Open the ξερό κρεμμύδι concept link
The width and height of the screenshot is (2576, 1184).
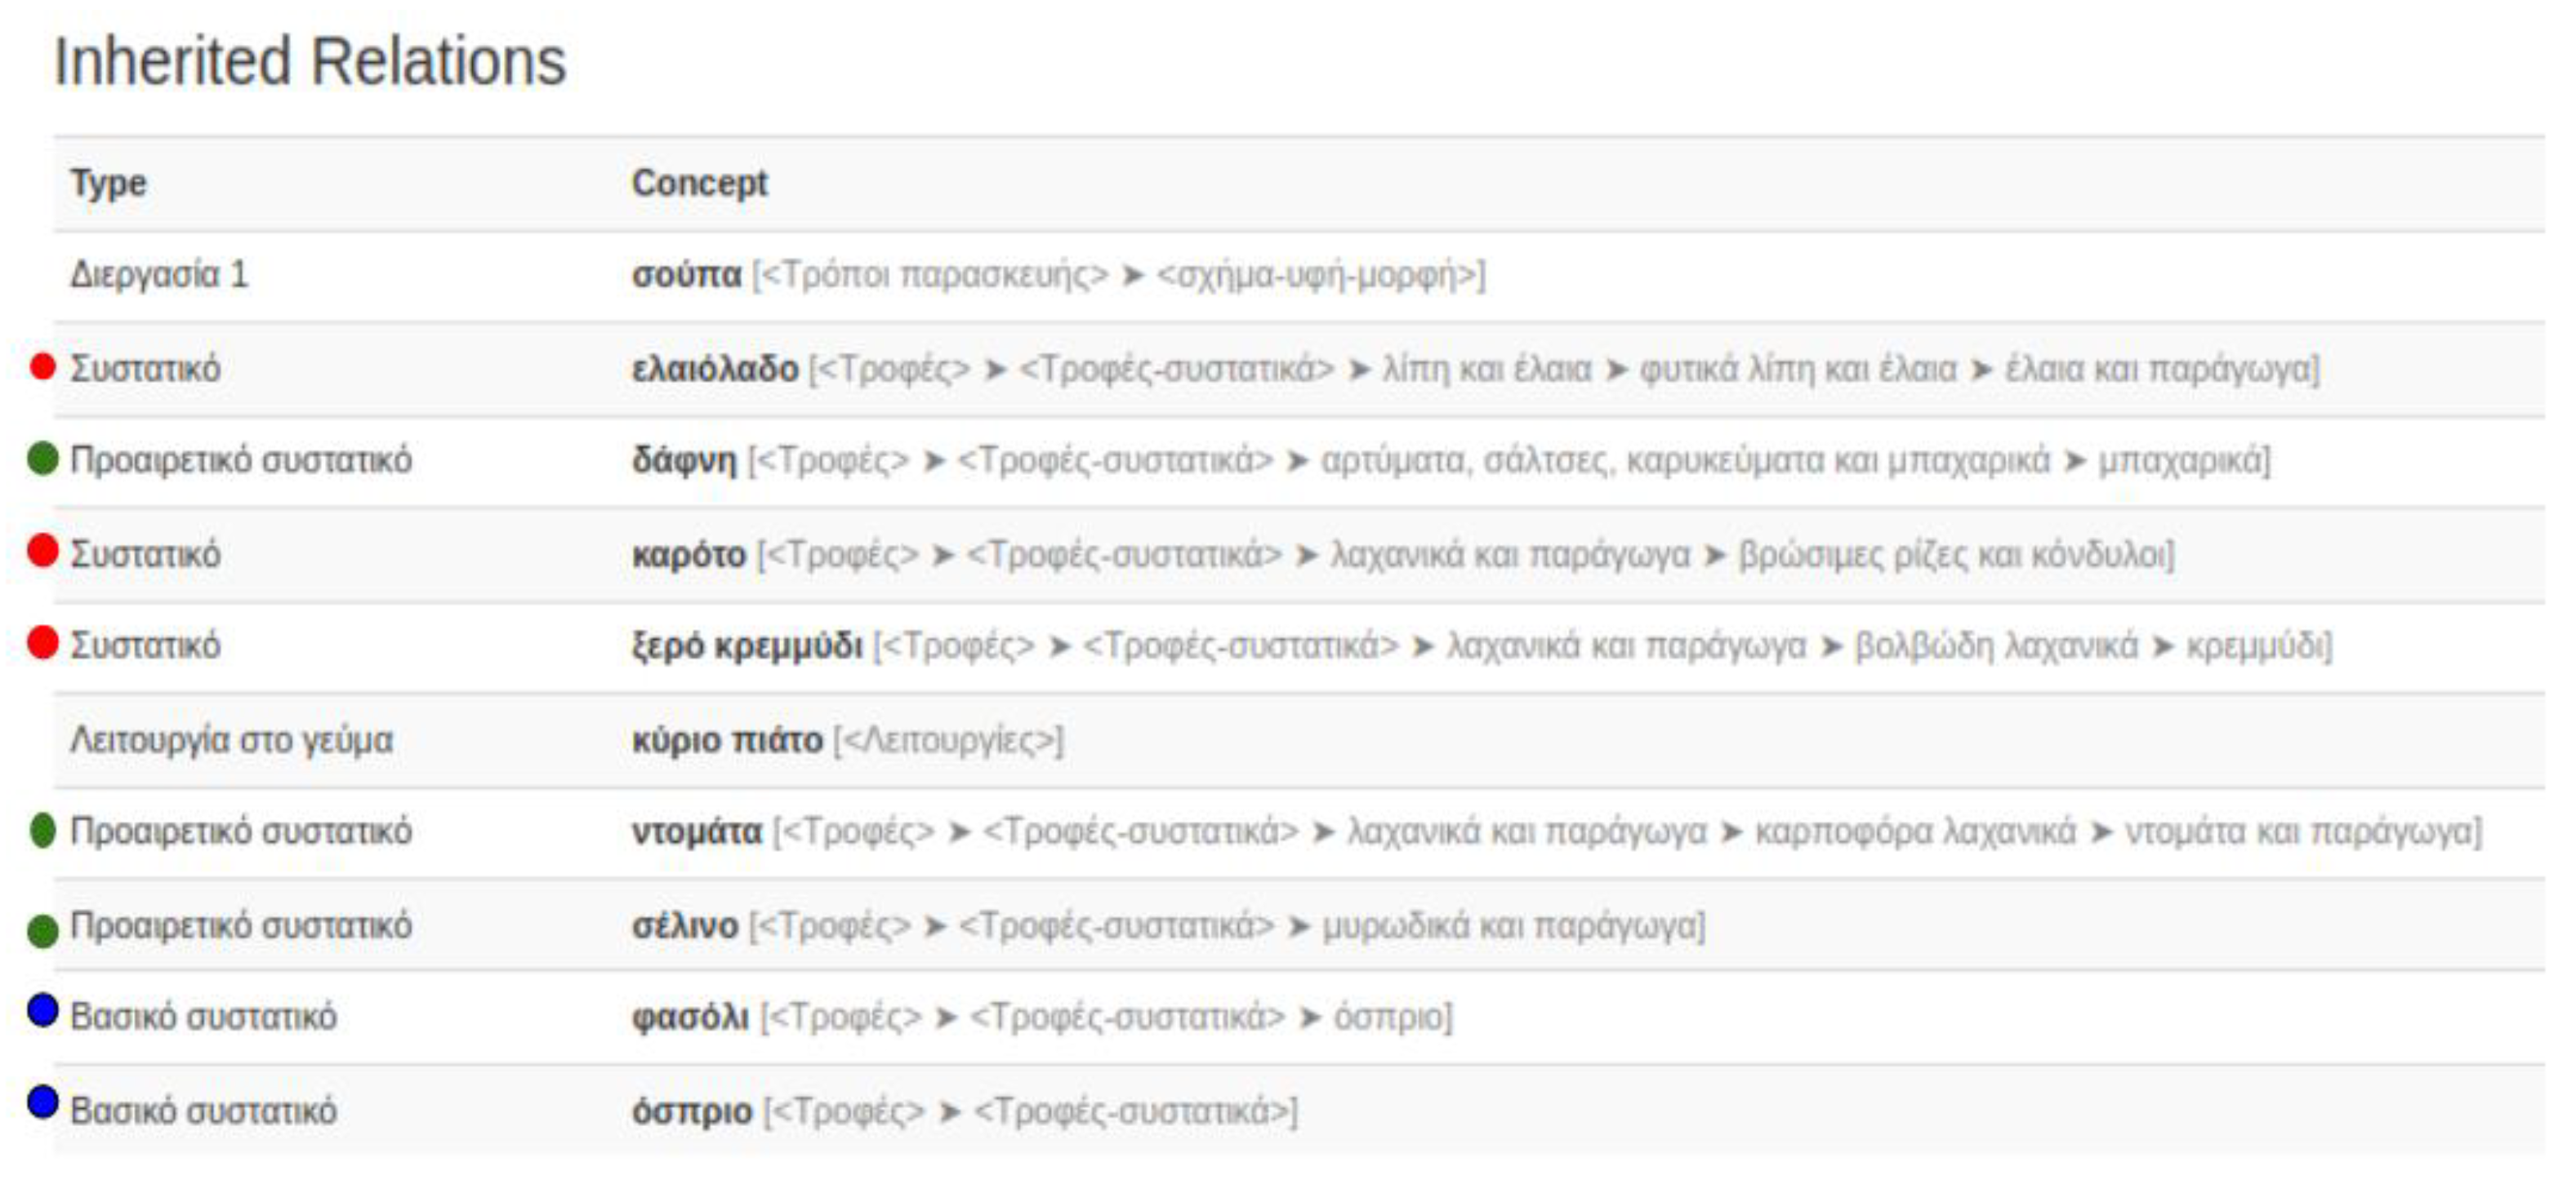click(747, 646)
